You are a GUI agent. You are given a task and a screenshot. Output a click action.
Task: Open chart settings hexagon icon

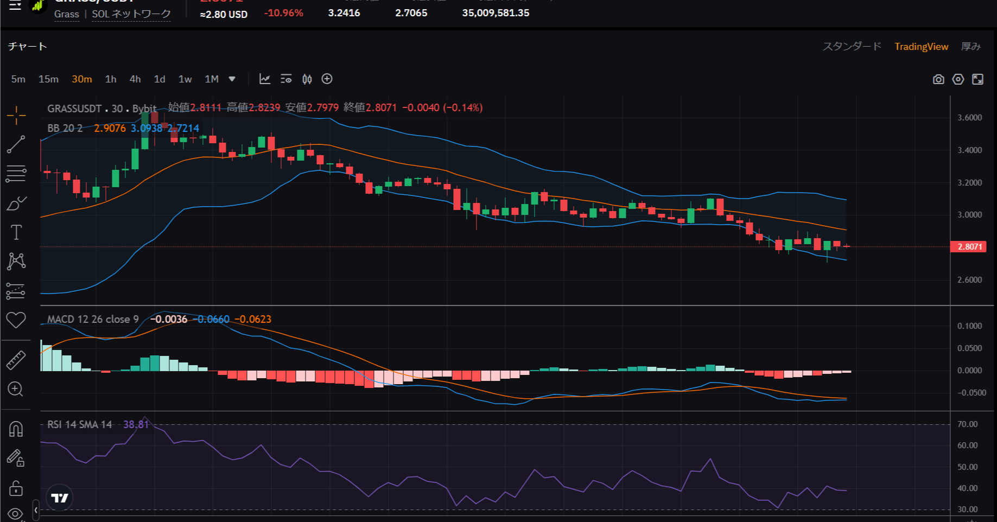click(958, 80)
